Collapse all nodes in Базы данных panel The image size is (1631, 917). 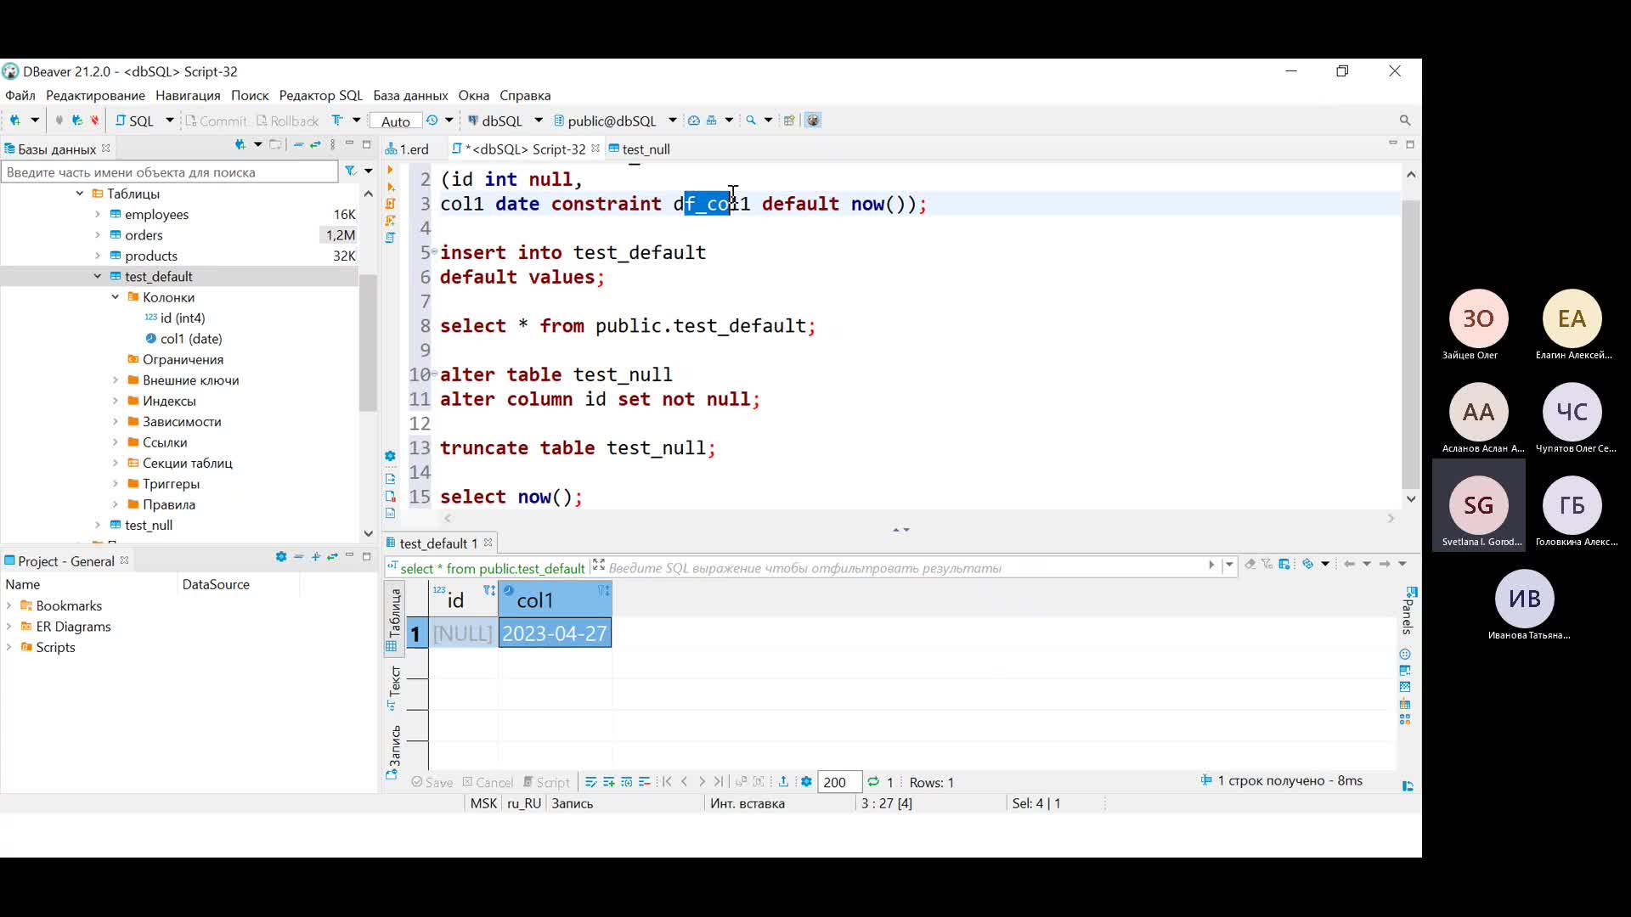(298, 145)
